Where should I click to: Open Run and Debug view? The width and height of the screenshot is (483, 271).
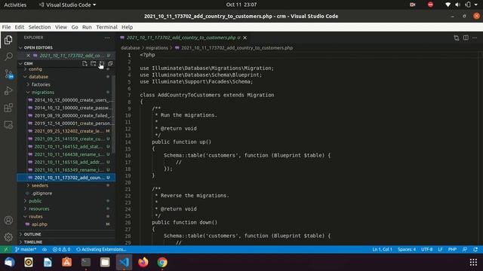[x=8, y=90]
